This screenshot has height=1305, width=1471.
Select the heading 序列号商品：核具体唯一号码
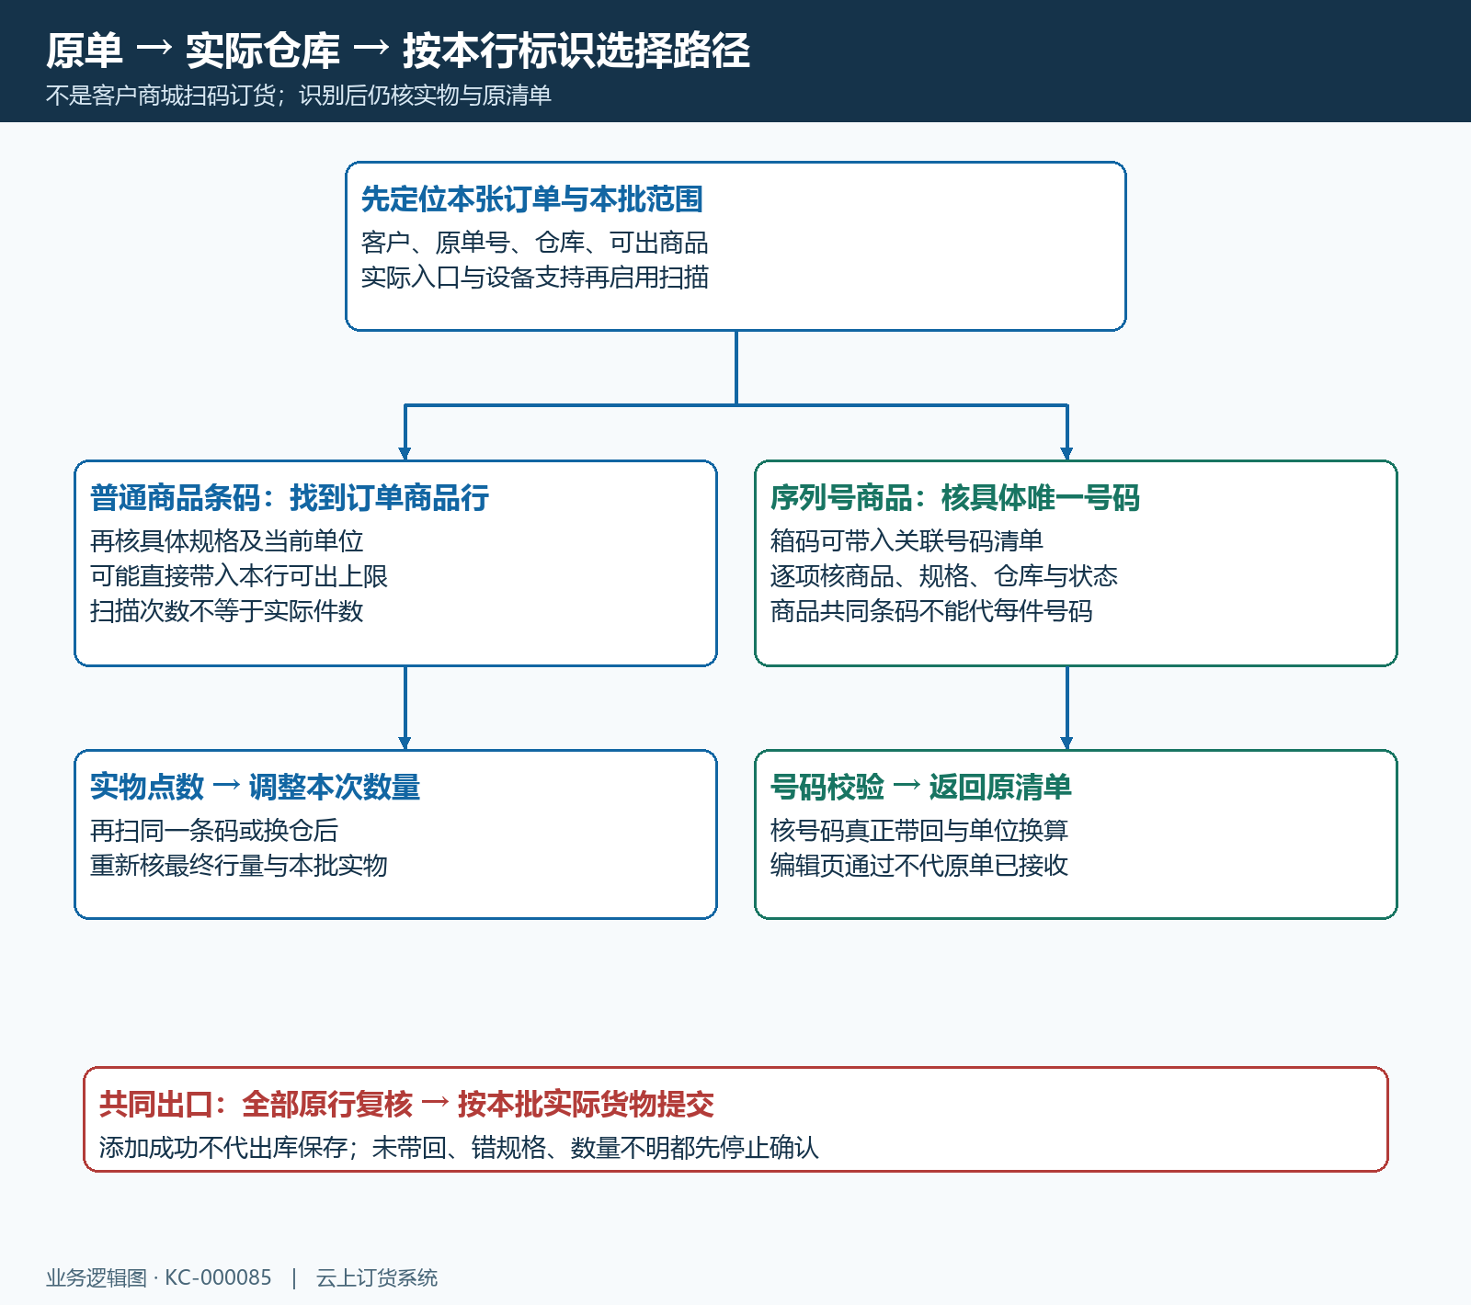tap(954, 498)
